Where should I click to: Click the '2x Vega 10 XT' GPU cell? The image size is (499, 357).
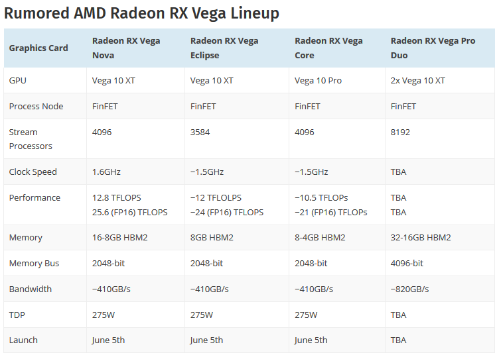[418, 80]
